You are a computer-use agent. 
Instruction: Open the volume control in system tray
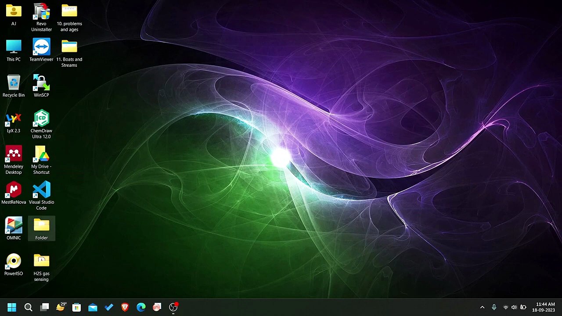point(514,307)
